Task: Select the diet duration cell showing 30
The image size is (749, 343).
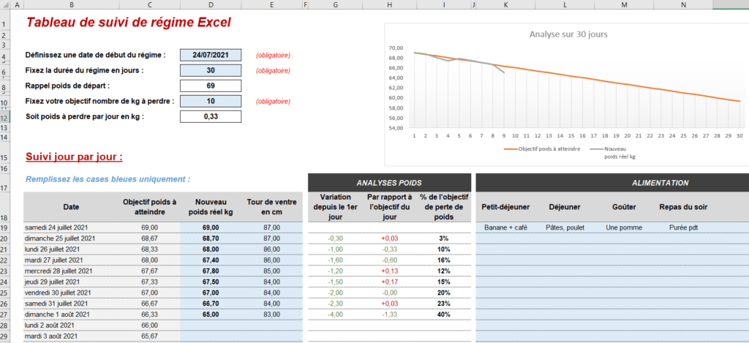Action: pyautogui.click(x=211, y=70)
